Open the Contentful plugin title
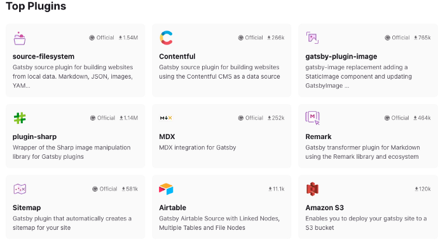The image size is (445, 242). pos(177,57)
